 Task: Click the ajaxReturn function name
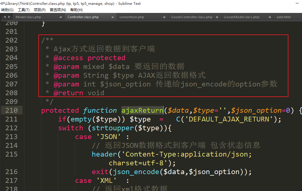[142, 110]
